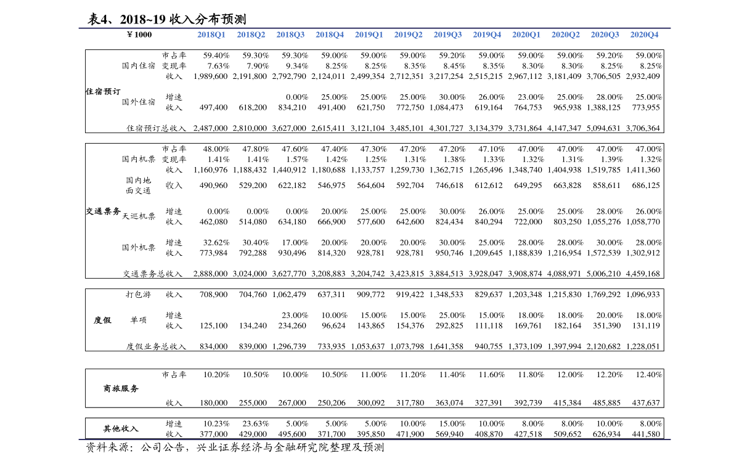
Task: Select the 2019Q2 quarter label
Action: [x=408, y=35]
